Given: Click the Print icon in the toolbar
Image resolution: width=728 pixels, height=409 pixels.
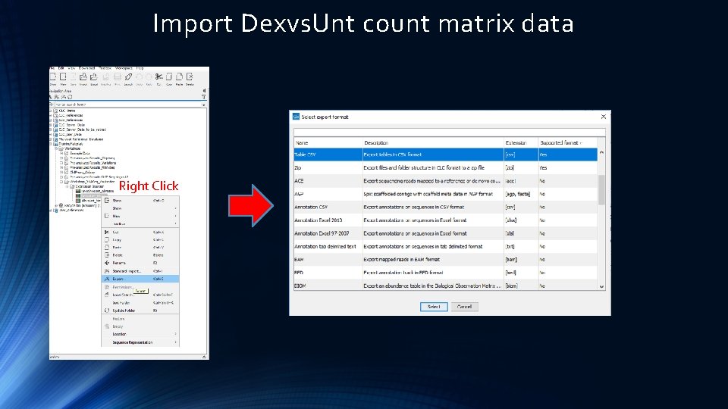Looking at the screenshot, I should [x=118, y=76].
